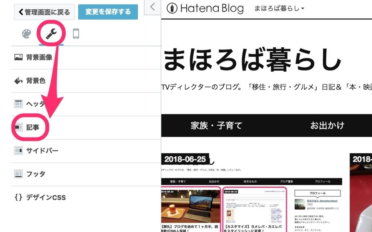This screenshot has height=232, width=372.
Task: Expand the デザインCSS section
Action: (x=86, y=197)
